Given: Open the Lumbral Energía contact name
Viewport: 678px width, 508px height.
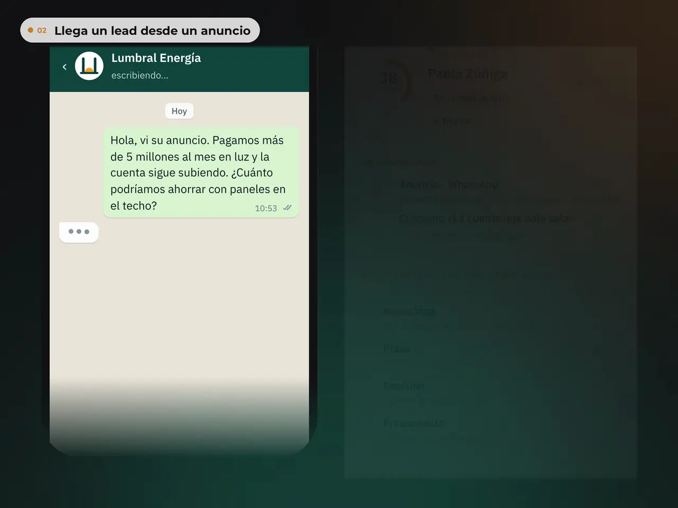Looking at the screenshot, I should (156, 58).
